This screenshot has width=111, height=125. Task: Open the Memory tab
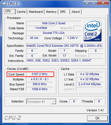tap(51, 12)
